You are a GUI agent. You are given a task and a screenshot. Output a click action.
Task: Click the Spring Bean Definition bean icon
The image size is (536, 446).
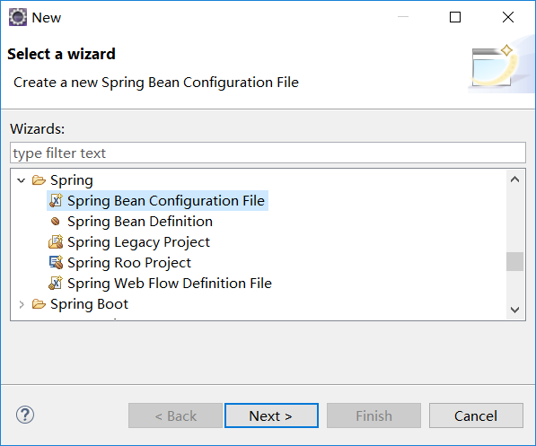56,222
